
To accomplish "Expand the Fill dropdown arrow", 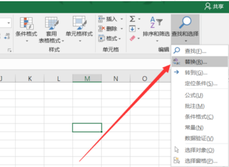I will [x=139, y=29].
